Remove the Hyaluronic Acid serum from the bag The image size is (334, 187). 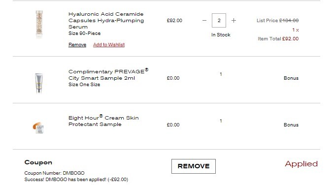(x=77, y=45)
